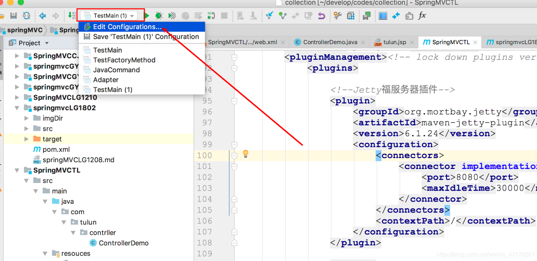The width and height of the screenshot is (537, 261).
Task: Start debugging with the green bug icon
Action: (x=159, y=16)
